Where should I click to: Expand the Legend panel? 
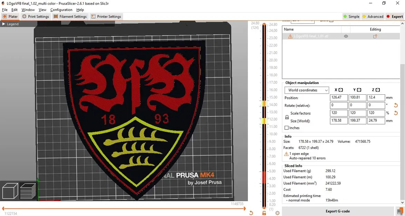click(11, 24)
